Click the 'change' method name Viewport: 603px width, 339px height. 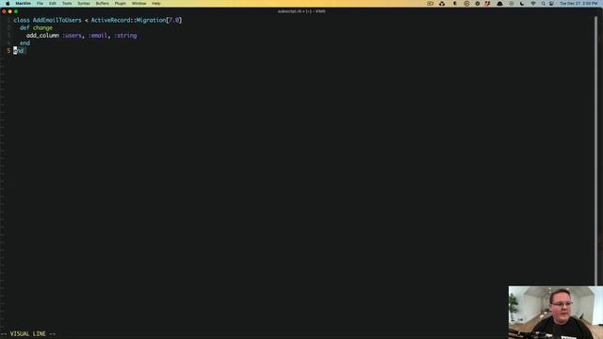(42, 27)
